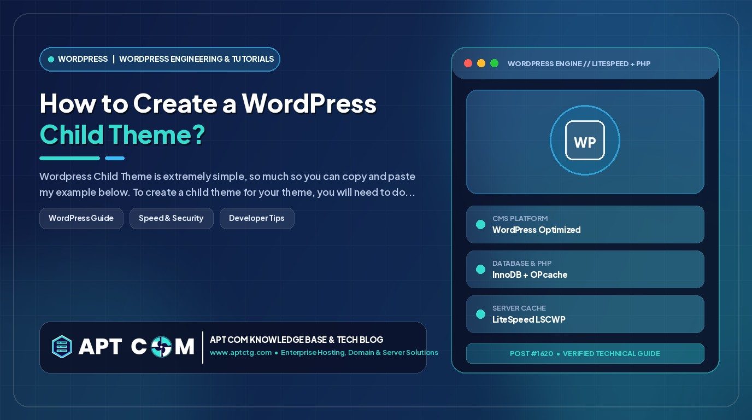752x420 pixels.
Task: Select the Speed & Security tag
Action: pyautogui.click(x=171, y=218)
